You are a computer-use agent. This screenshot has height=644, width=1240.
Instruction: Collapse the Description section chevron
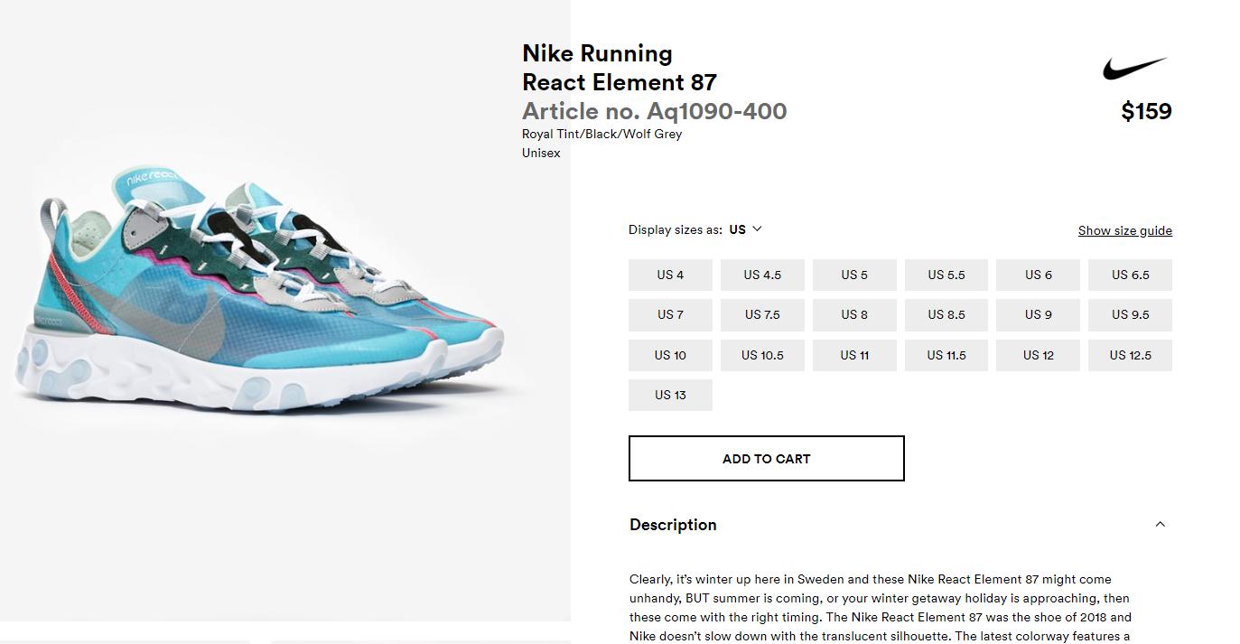point(1161,525)
